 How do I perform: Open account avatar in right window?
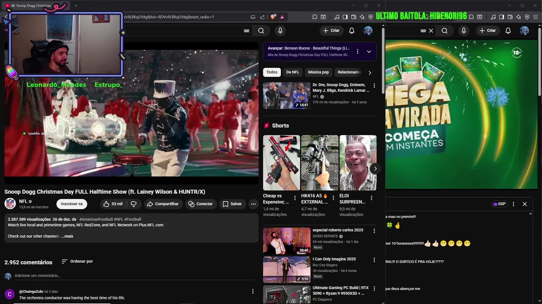(x=525, y=30)
